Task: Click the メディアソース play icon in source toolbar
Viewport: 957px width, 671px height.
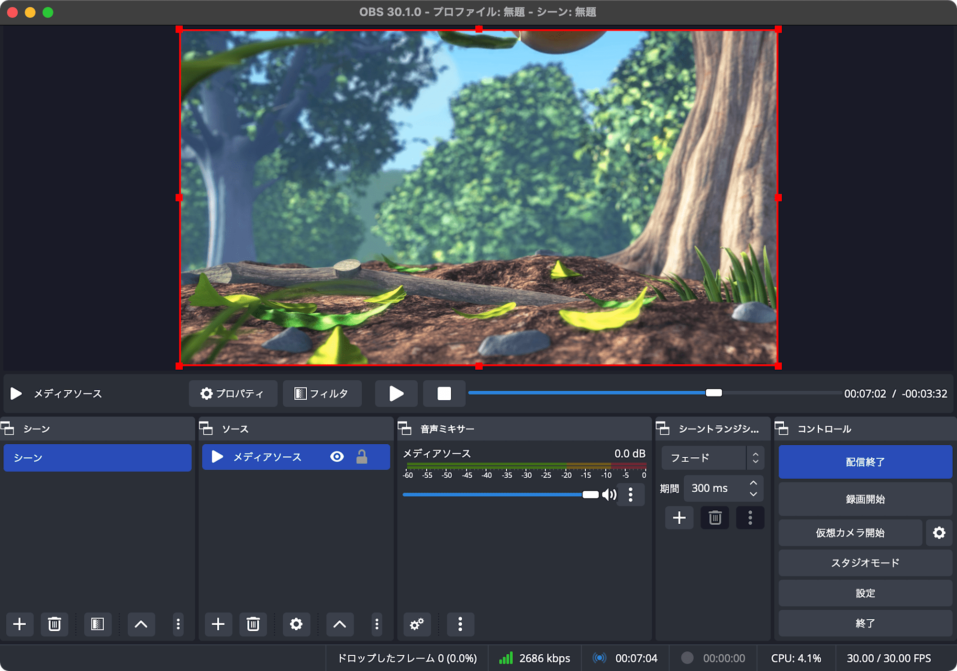Action: coord(16,394)
